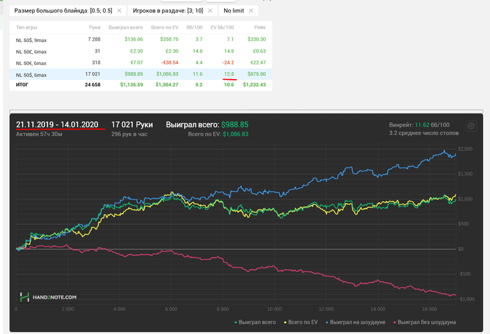
Task: Click the '3.2 среднее число столов' text
Action: [423, 133]
